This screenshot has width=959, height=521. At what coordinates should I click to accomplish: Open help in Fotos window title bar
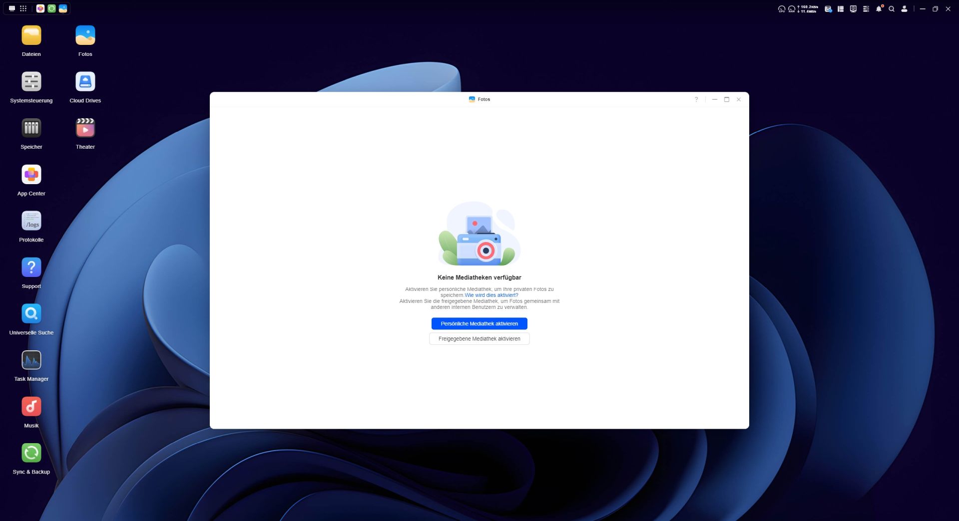click(696, 99)
